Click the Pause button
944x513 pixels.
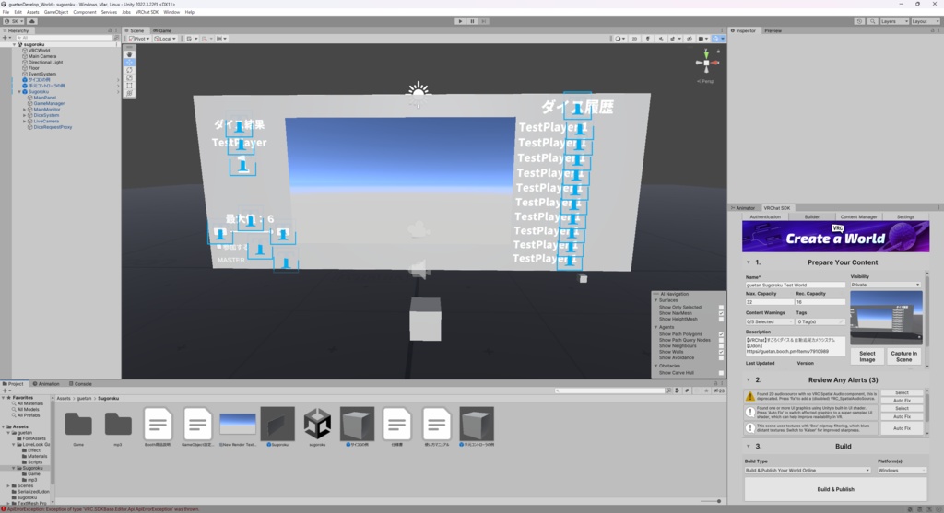coord(472,21)
